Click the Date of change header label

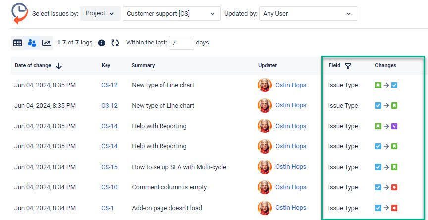(x=33, y=65)
